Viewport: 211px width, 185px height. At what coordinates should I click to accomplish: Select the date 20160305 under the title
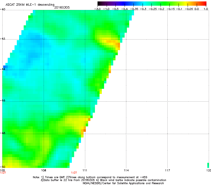point(62,7)
